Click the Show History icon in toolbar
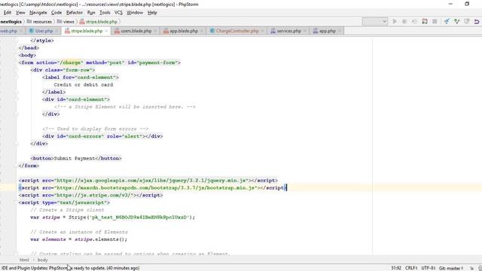Screen dimensions: 482x271 (x=467, y=22)
